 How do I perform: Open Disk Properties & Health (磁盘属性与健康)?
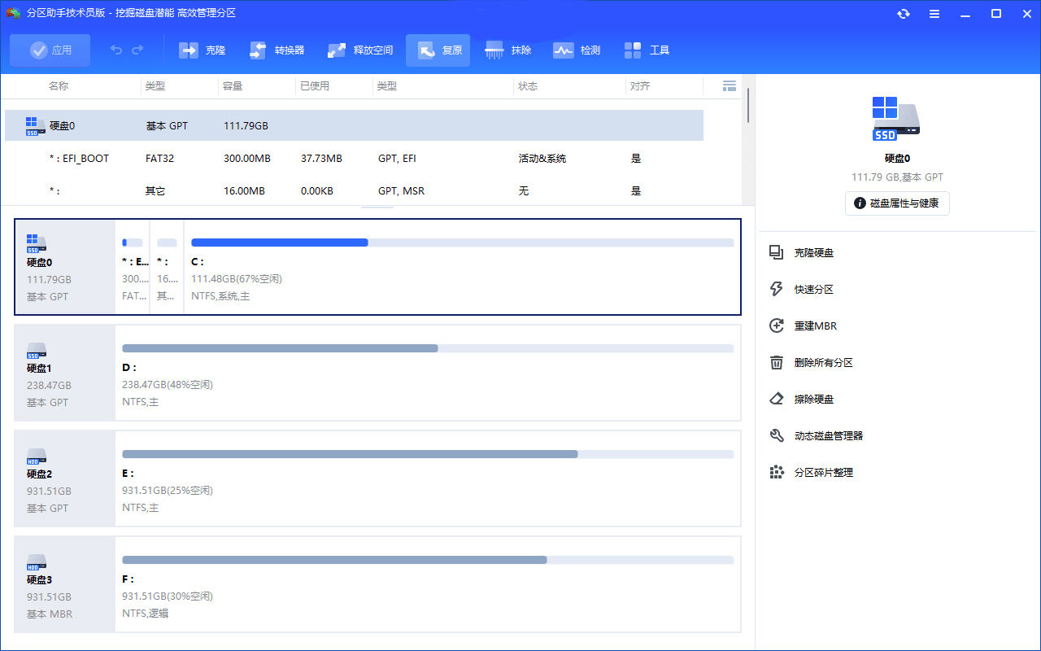[x=897, y=203]
